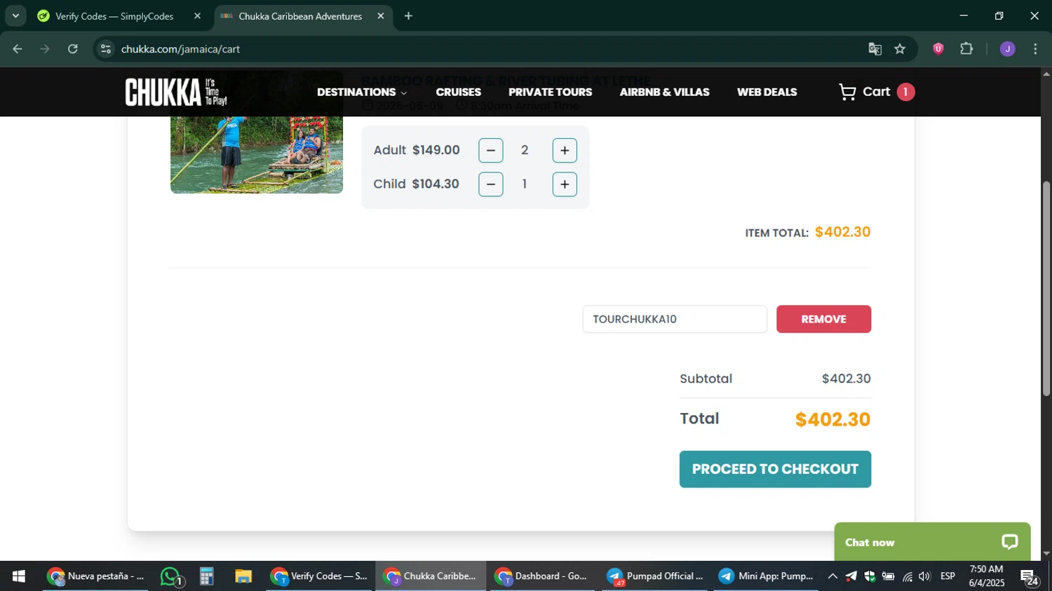Open the notifications center icon

click(1029, 577)
